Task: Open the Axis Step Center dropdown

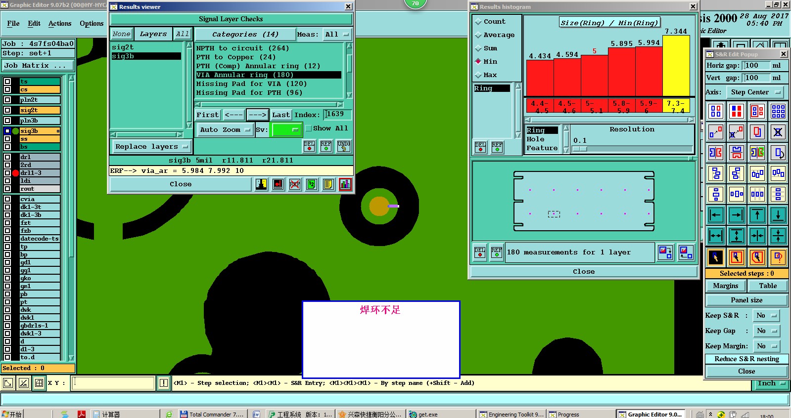Action: click(x=755, y=92)
